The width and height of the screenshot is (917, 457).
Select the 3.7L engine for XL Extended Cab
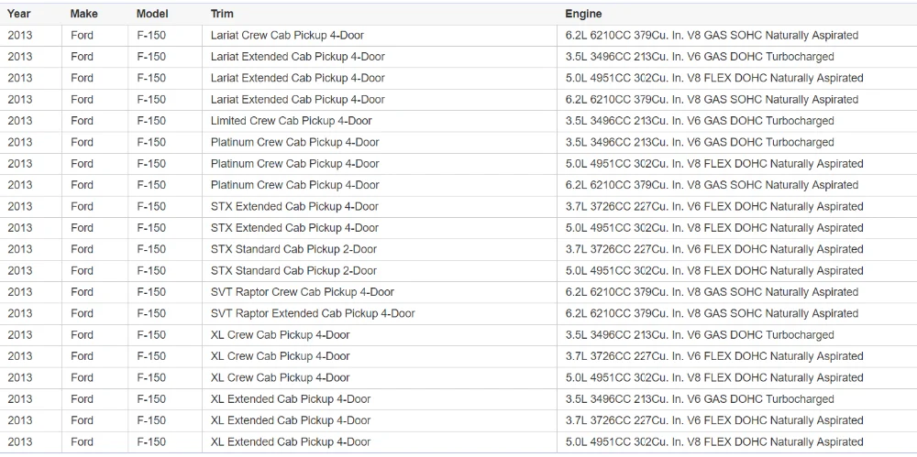tap(714, 420)
